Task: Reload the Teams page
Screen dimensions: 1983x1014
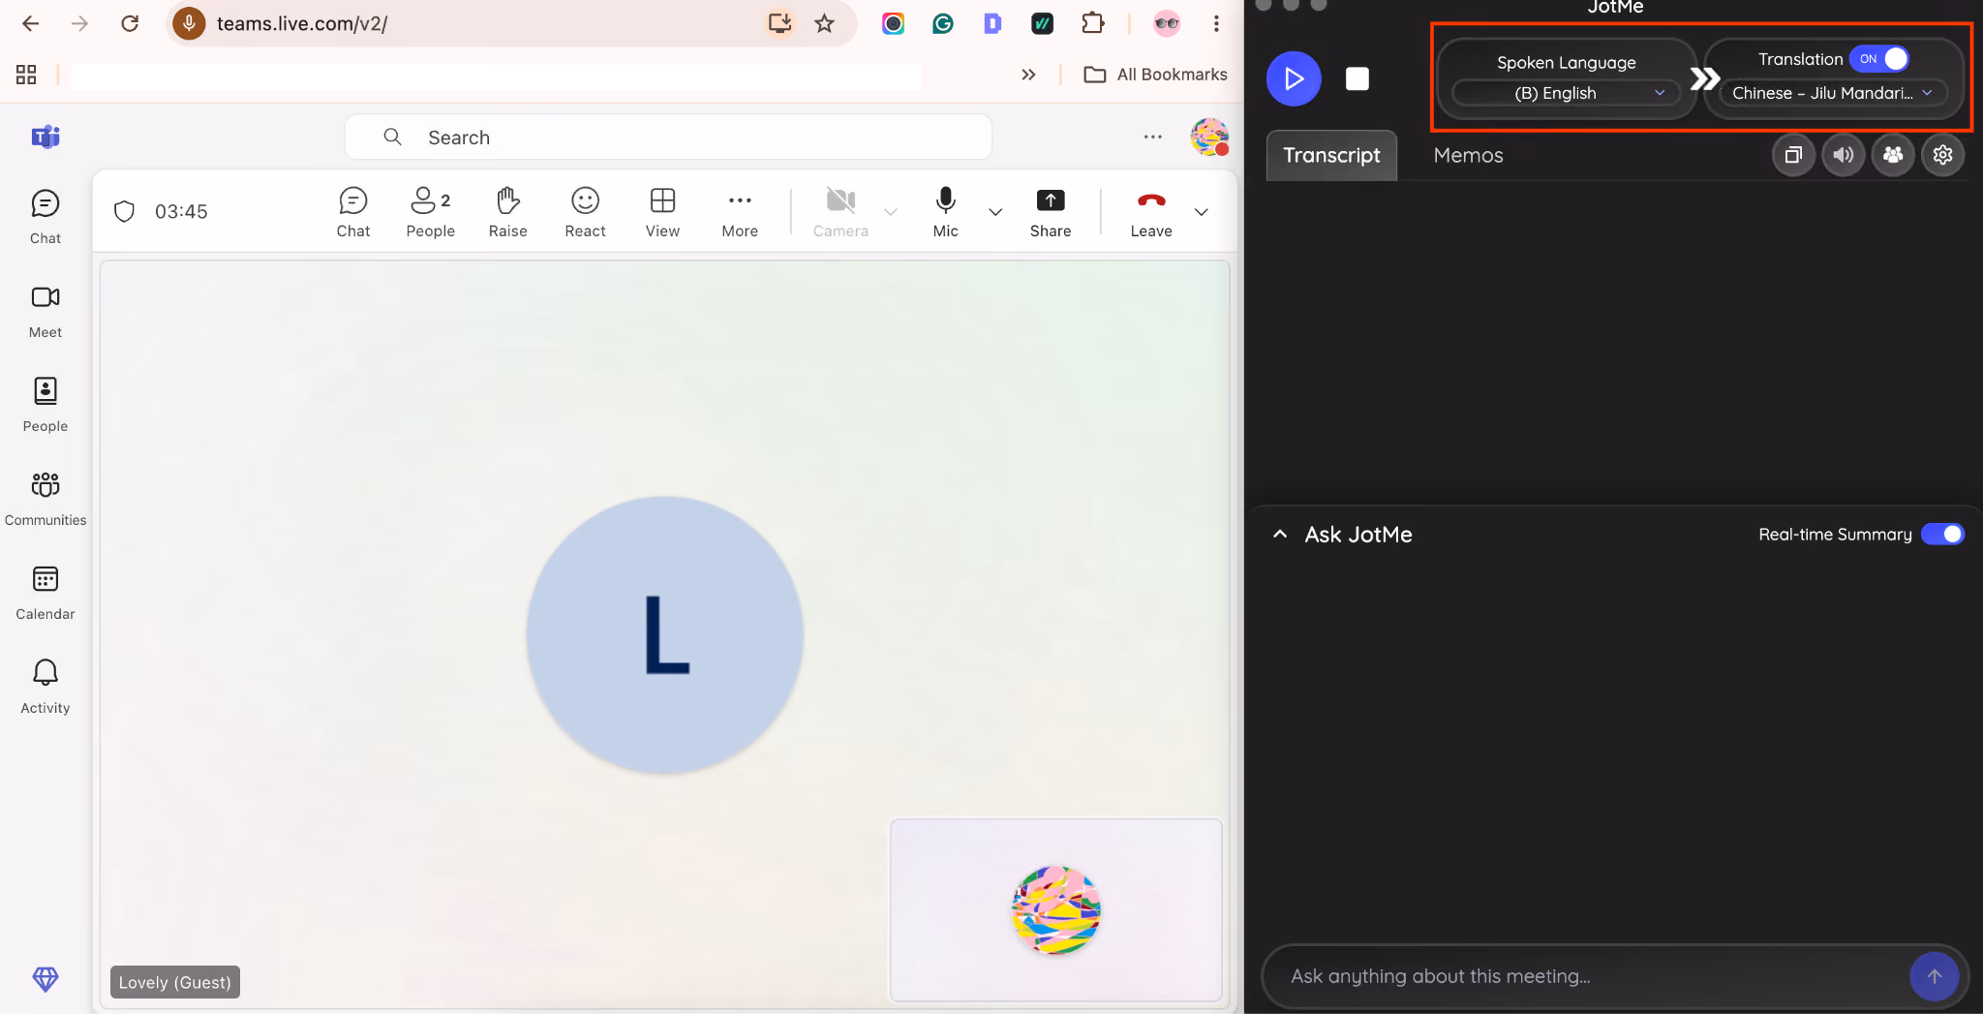Action: [130, 23]
